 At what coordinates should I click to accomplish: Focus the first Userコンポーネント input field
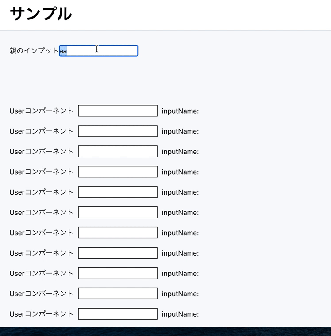click(118, 111)
